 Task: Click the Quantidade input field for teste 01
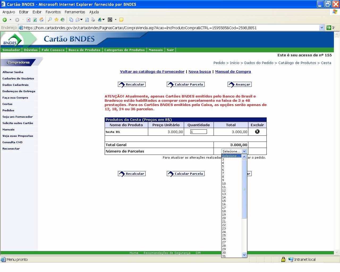click(198, 132)
